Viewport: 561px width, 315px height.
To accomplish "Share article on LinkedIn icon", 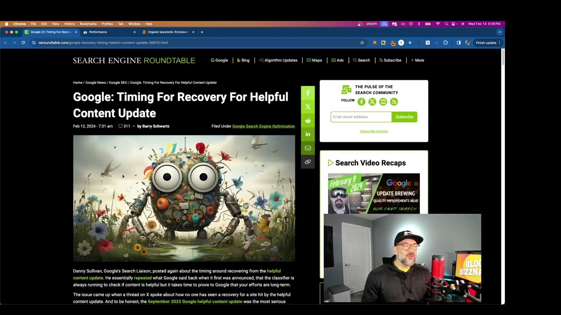I will (308, 134).
